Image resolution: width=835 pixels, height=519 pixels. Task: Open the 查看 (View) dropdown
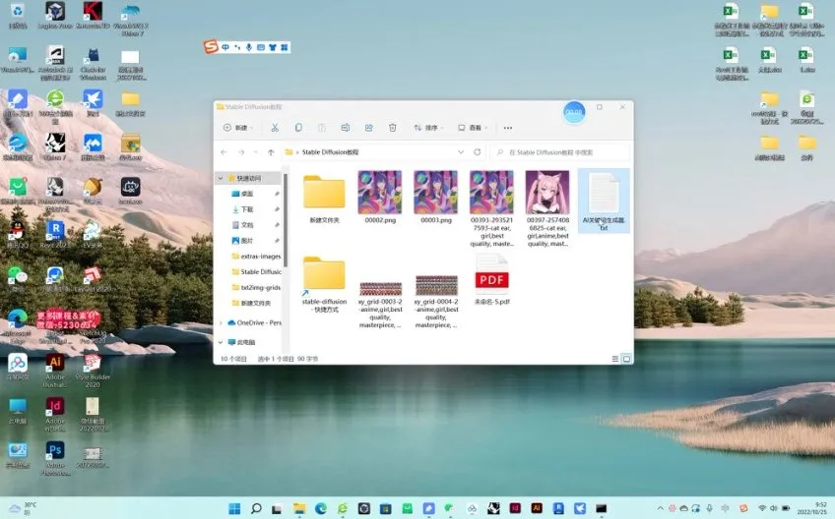tap(474, 128)
